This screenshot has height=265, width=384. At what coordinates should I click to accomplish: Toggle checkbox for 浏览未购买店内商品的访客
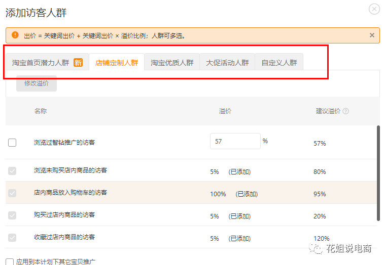[12, 171]
